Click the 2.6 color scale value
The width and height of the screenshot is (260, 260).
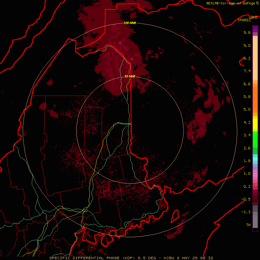247,148
